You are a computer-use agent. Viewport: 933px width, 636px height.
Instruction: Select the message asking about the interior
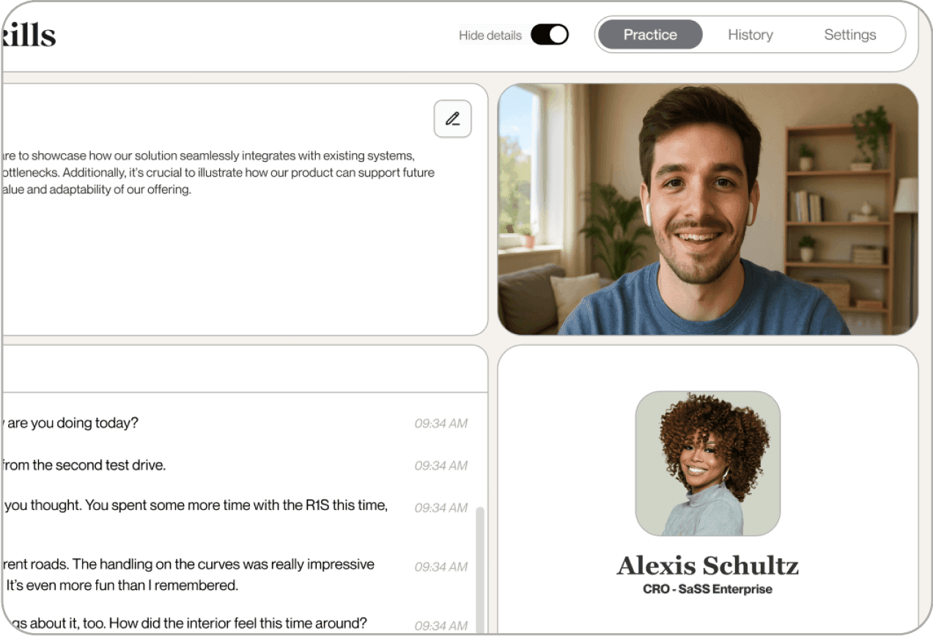tap(185, 624)
